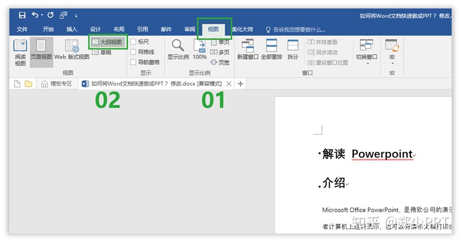The image size is (461, 242).
Task: Switch to the 引用 ribbon tab
Action: click(x=142, y=29)
